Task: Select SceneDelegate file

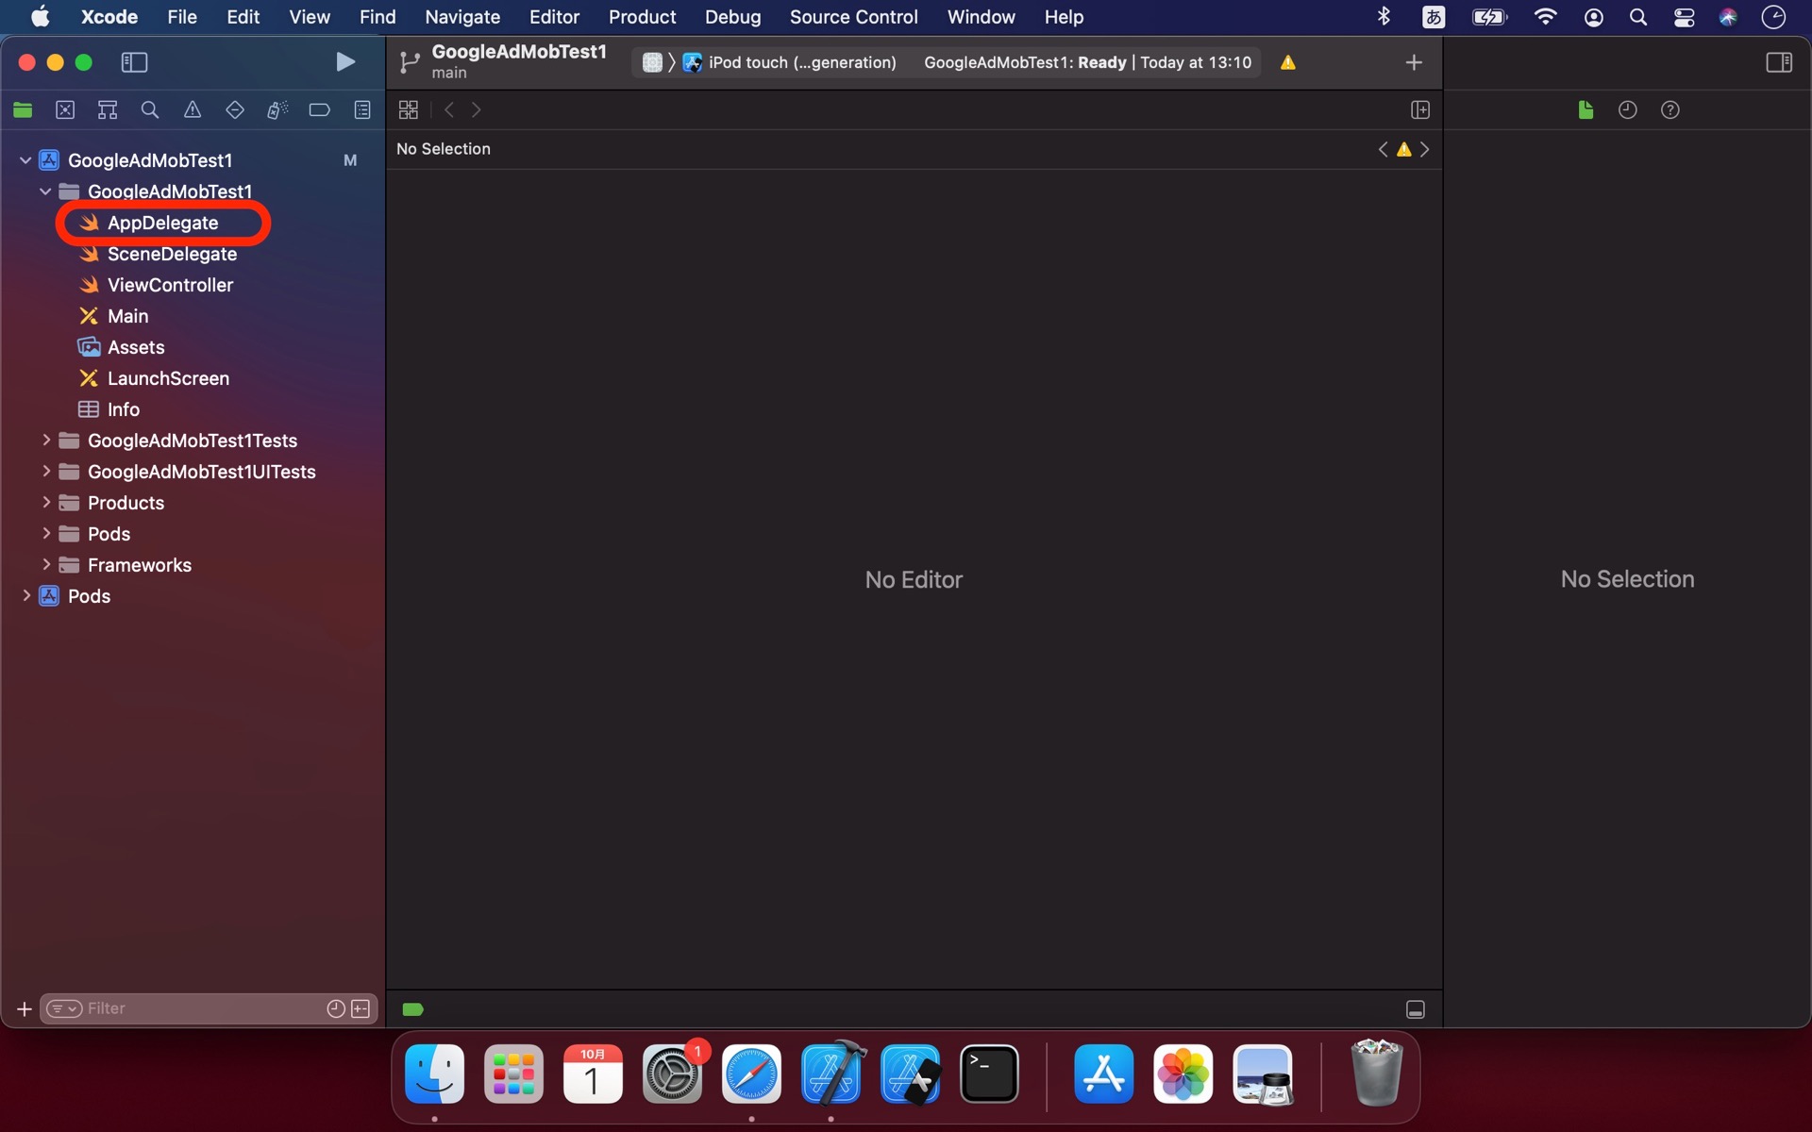Action: click(x=172, y=254)
